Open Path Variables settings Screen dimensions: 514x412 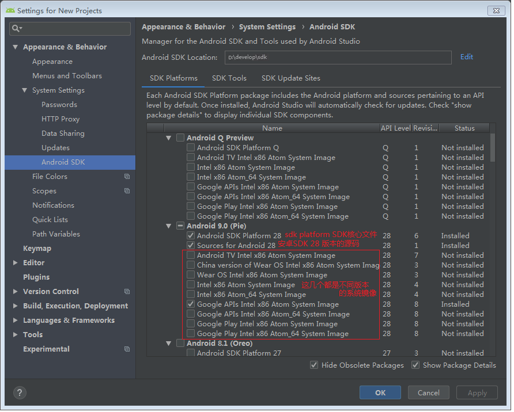click(56, 235)
